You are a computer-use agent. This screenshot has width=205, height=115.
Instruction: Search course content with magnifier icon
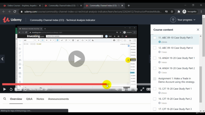tap(5, 99)
